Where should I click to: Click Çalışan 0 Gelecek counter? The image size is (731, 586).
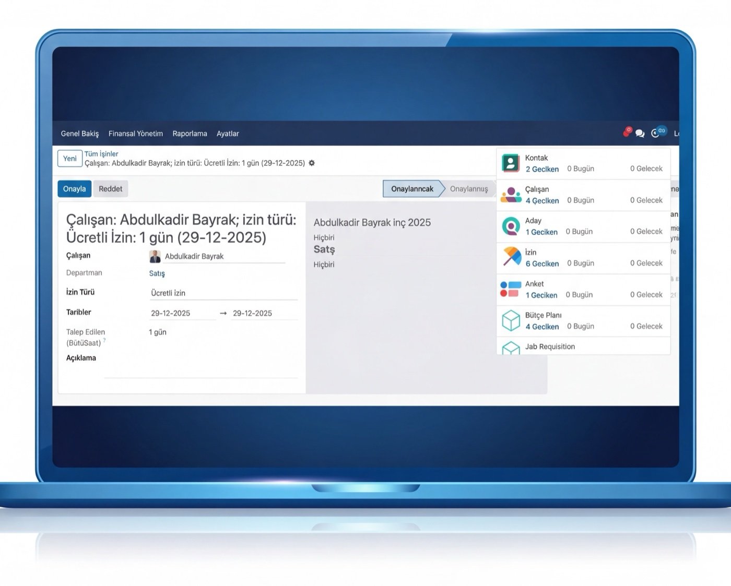tap(646, 200)
